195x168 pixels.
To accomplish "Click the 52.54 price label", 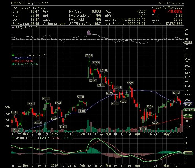I will pyautogui.click(x=14, y=112).
